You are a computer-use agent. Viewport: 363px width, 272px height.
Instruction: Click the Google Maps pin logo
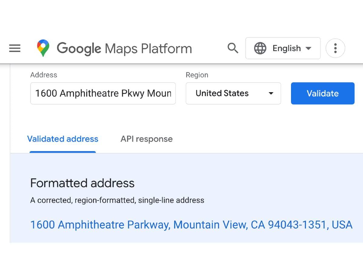(43, 48)
